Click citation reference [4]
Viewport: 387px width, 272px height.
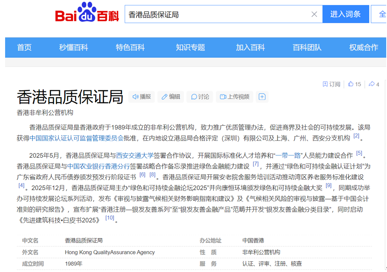(22, 185)
